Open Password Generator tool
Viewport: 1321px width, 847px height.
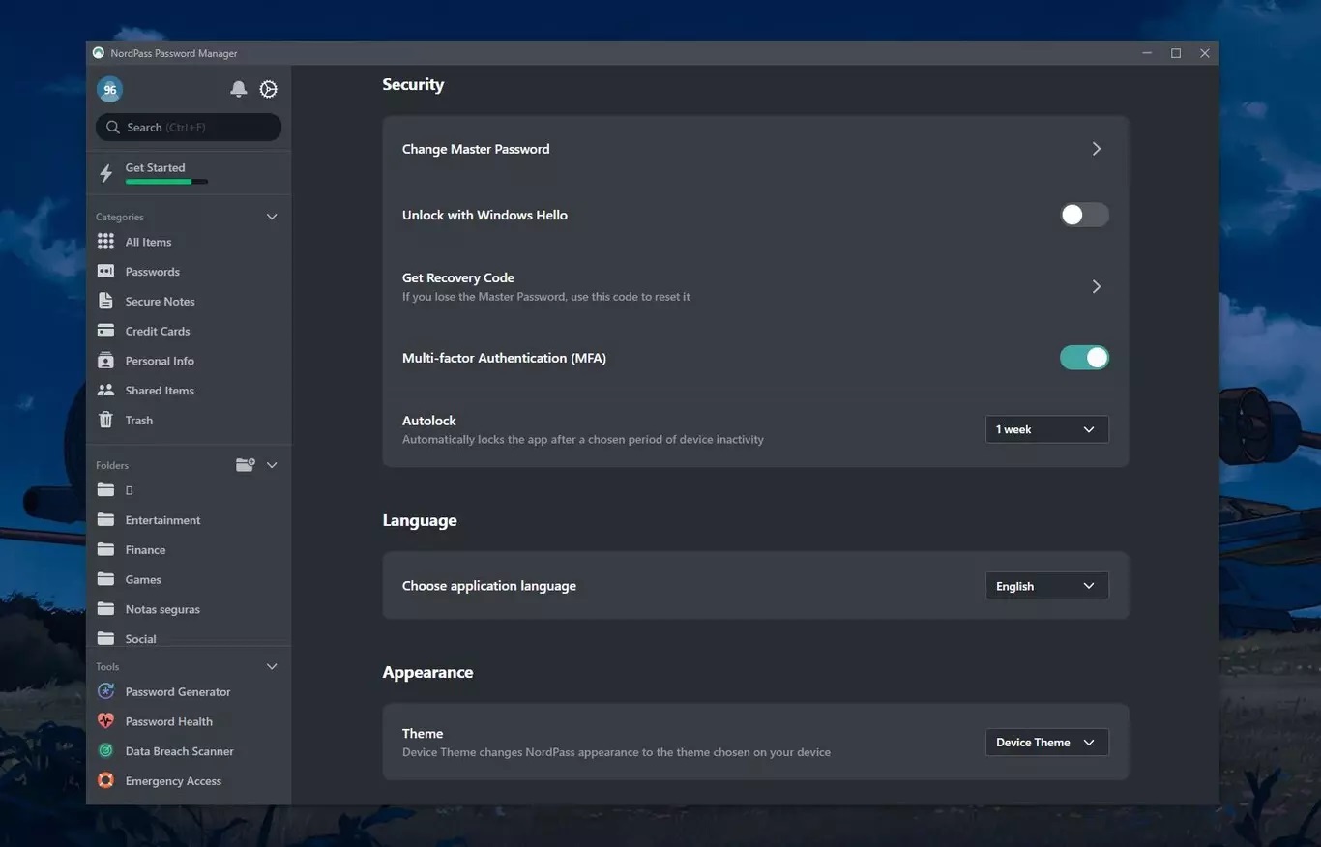click(x=178, y=692)
